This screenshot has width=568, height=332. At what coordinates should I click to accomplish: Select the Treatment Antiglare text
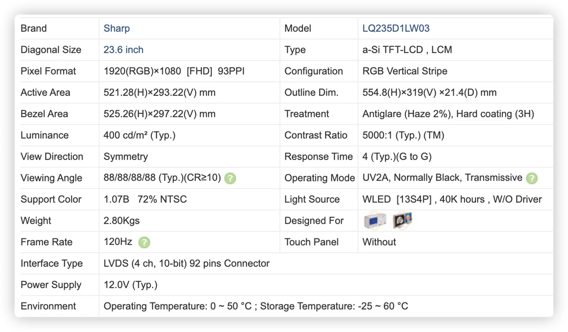448,114
